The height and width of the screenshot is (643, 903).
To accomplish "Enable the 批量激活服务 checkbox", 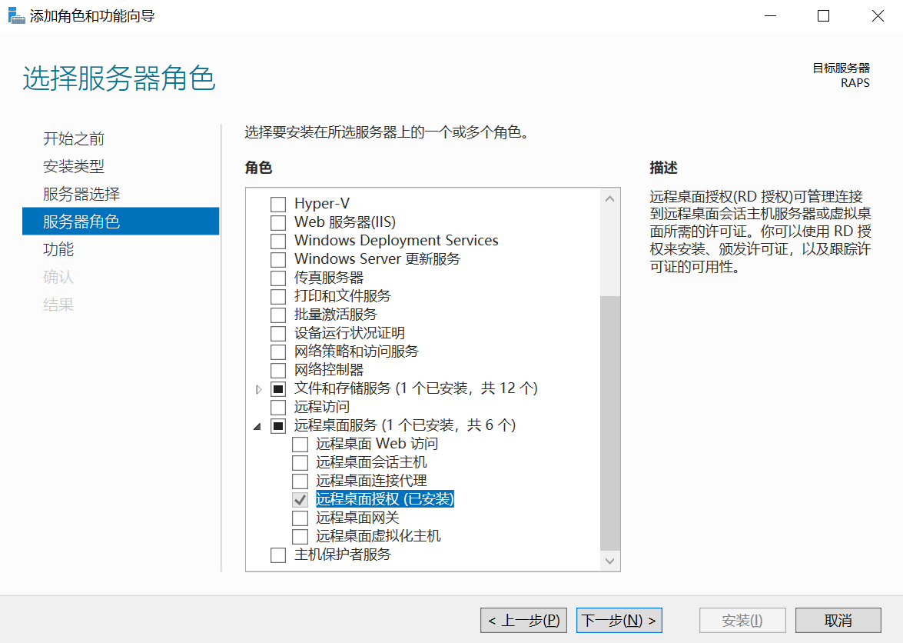I will pyautogui.click(x=278, y=315).
